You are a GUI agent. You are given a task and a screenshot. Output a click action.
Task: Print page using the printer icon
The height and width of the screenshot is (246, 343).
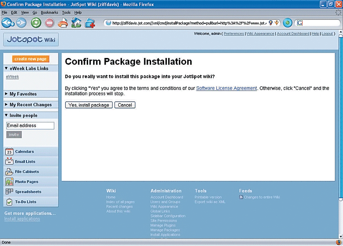click(63, 23)
